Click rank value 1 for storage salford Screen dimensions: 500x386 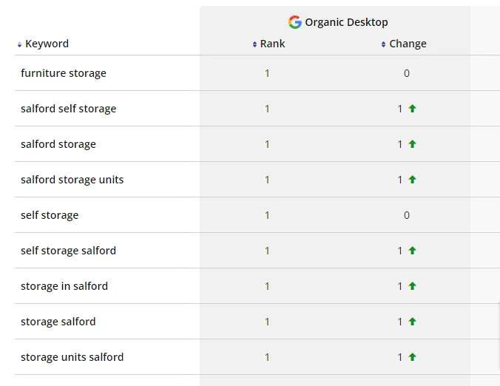pos(267,321)
